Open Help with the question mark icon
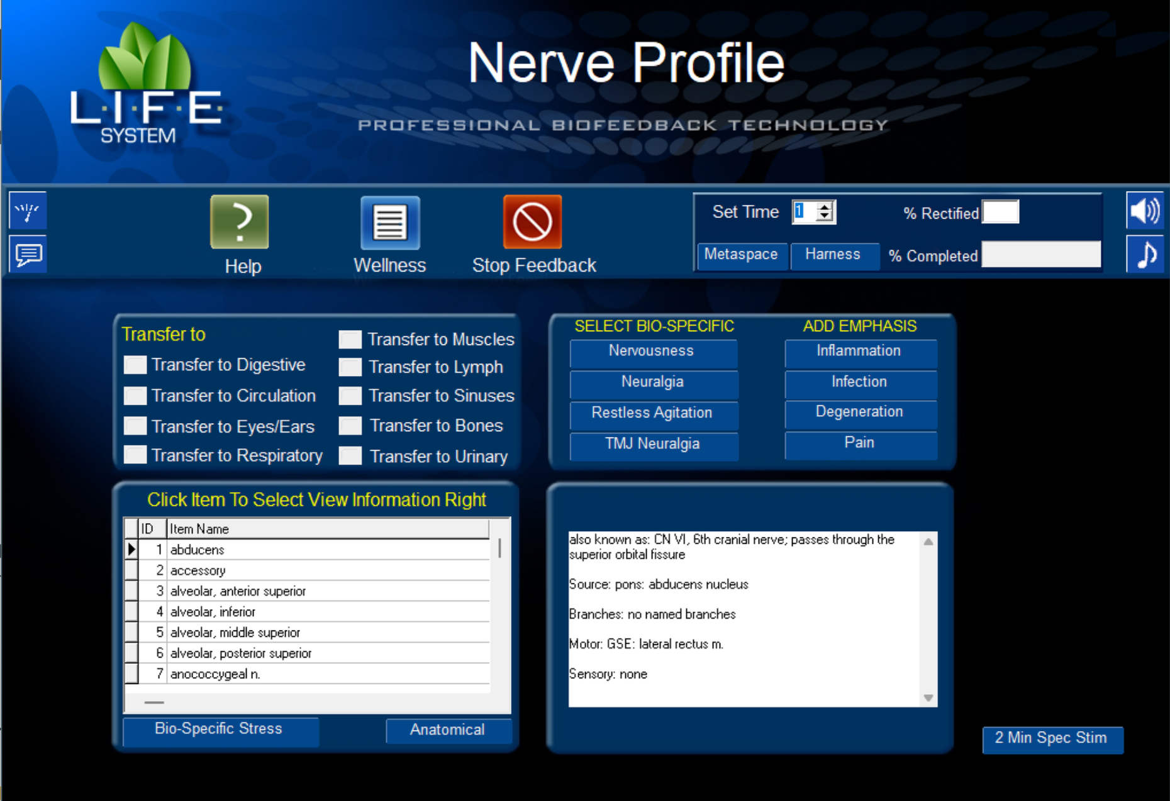 click(x=240, y=221)
